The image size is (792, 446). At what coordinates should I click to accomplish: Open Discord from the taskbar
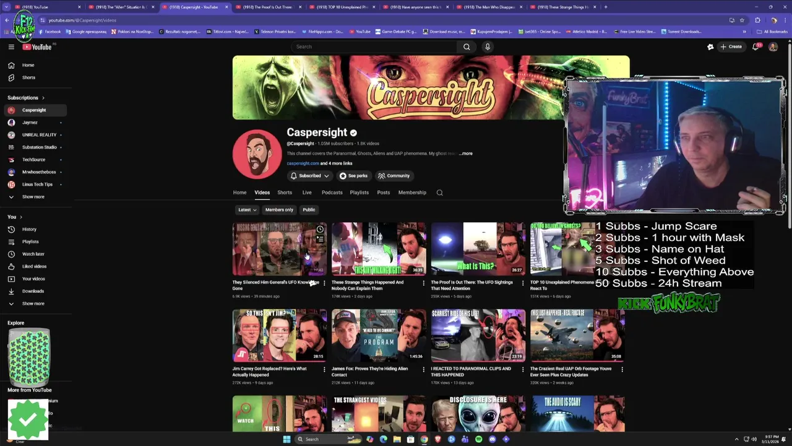(492, 439)
